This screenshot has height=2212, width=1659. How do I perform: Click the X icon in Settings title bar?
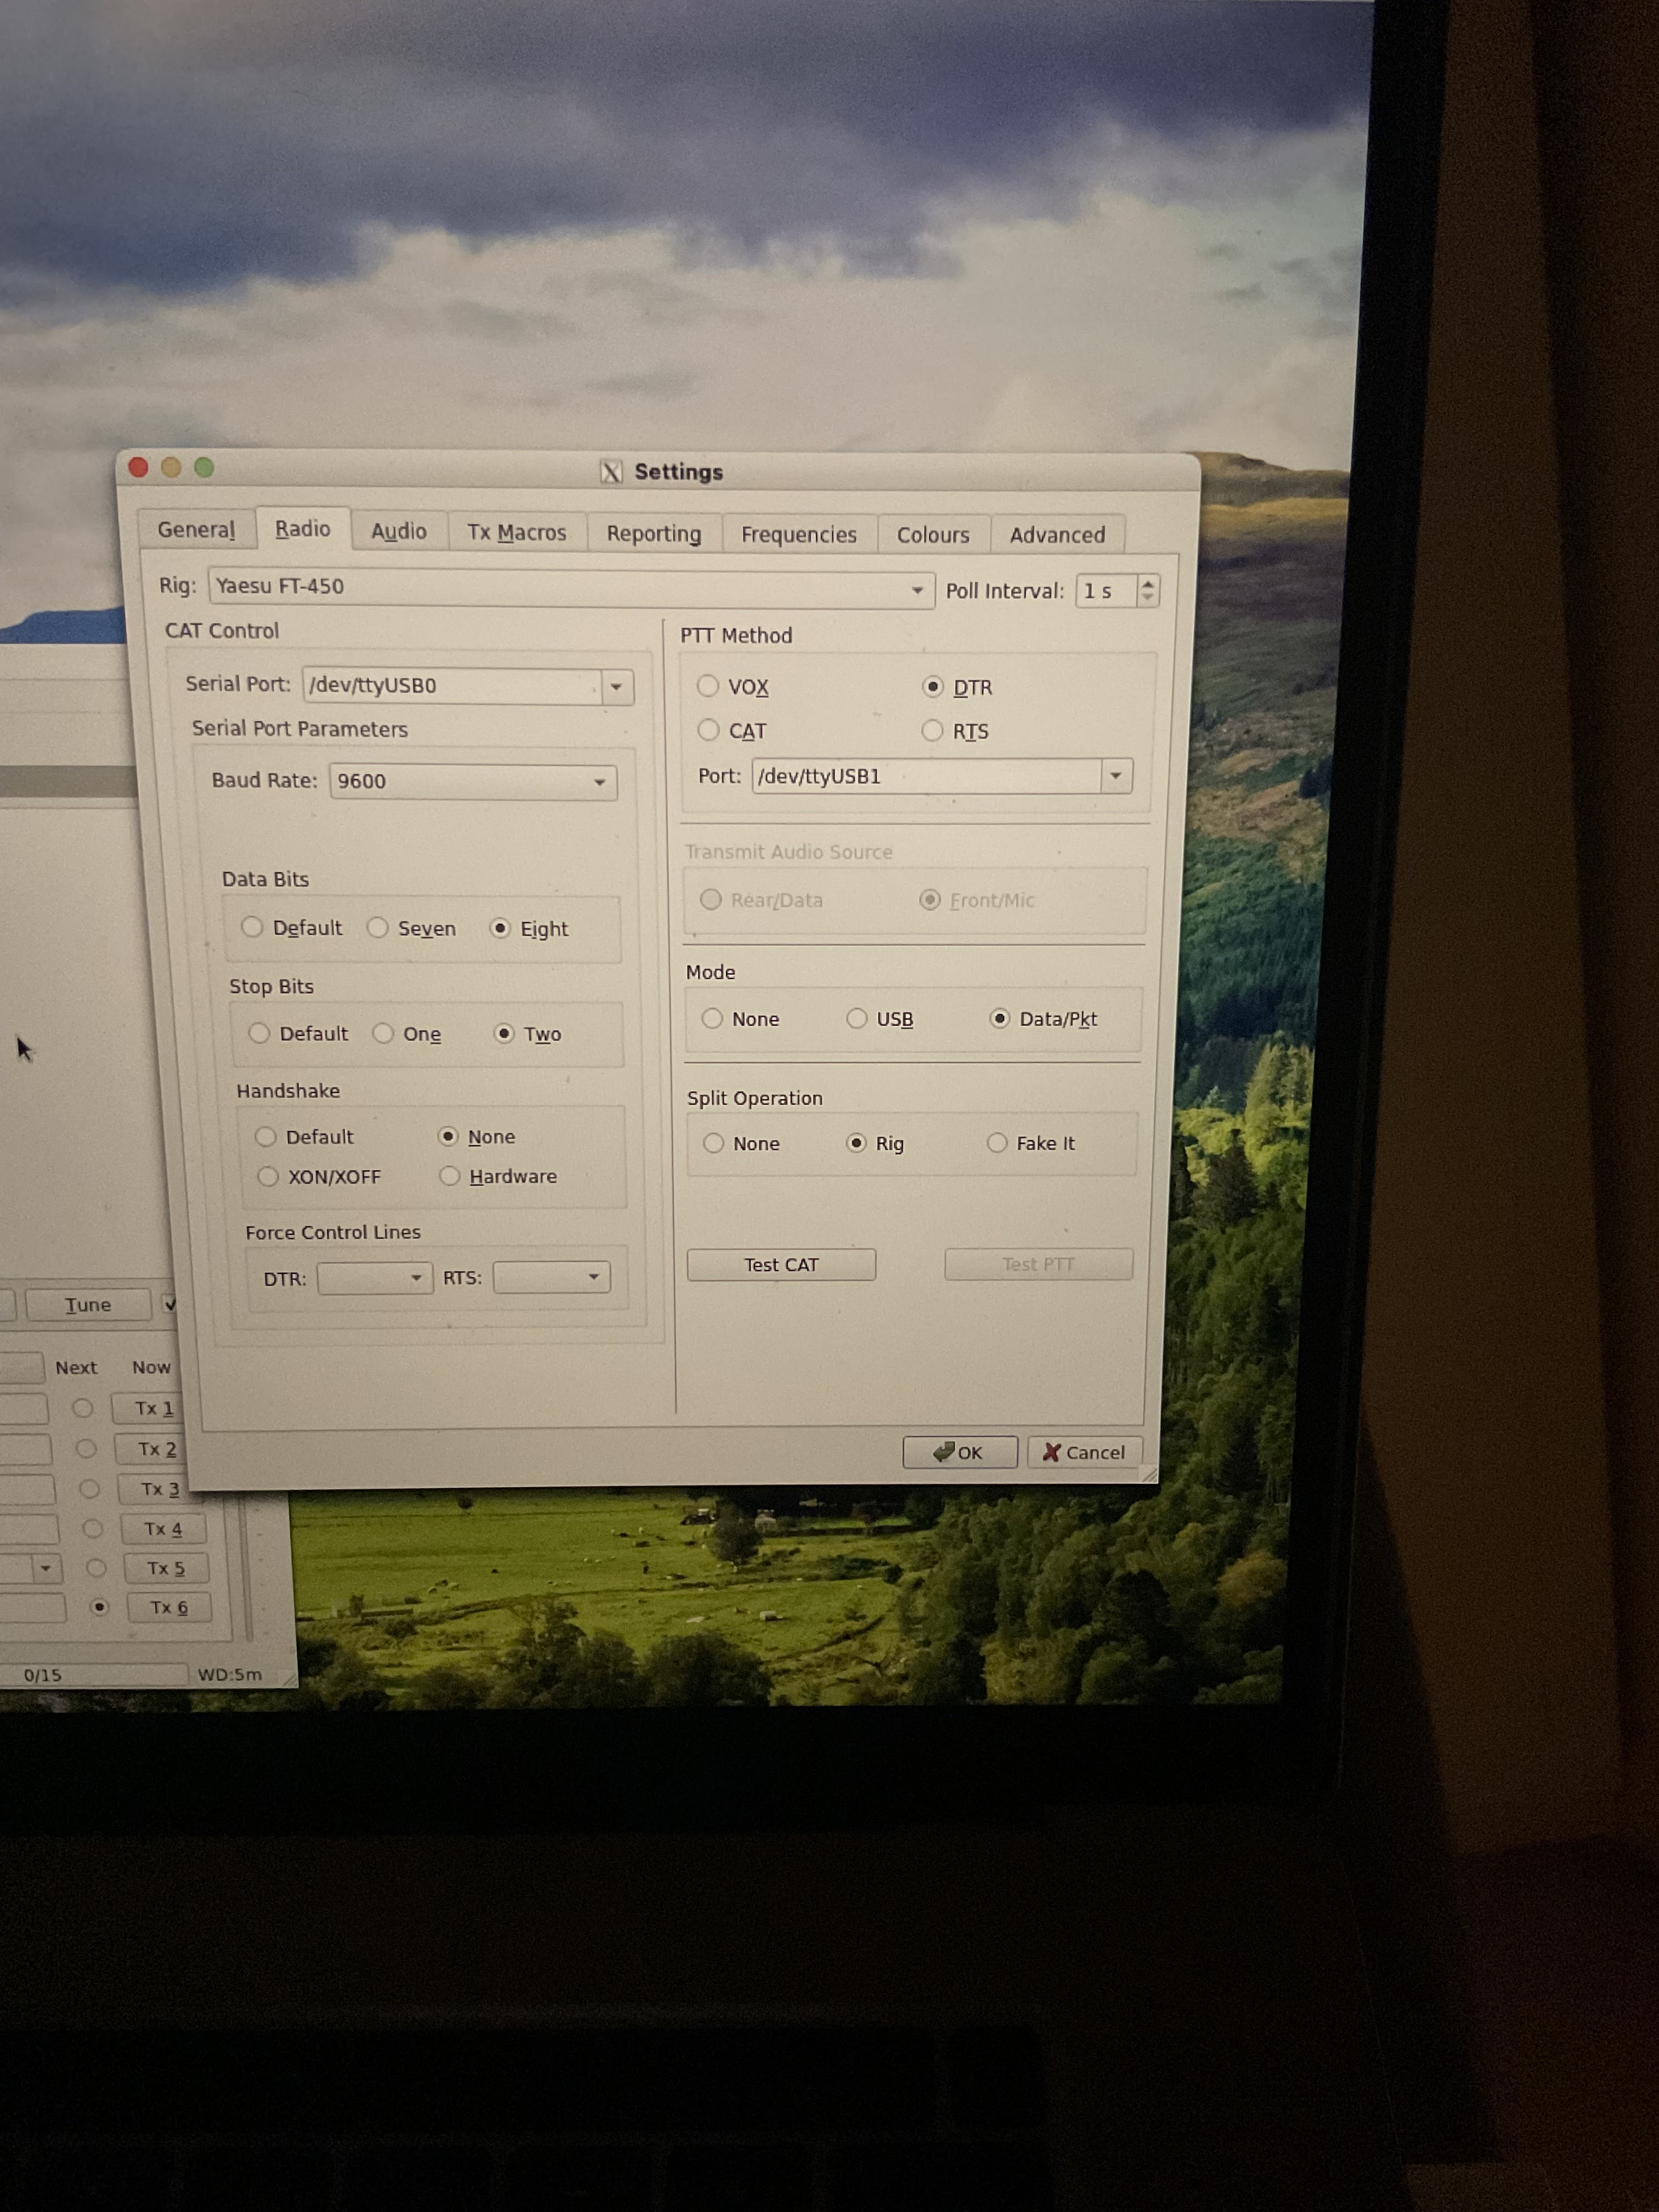tap(611, 472)
